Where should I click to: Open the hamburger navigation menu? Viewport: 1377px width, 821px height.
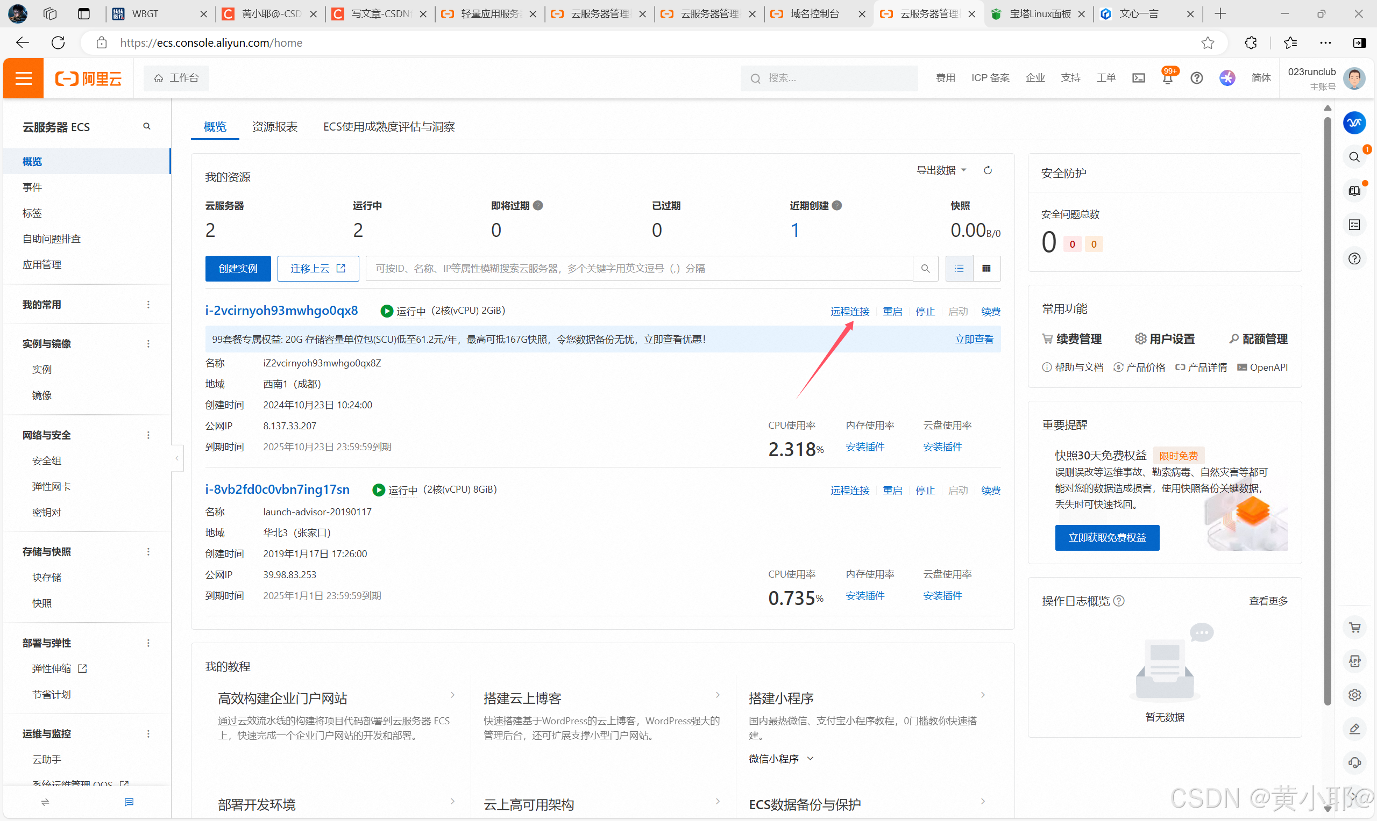click(x=23, y=78)
